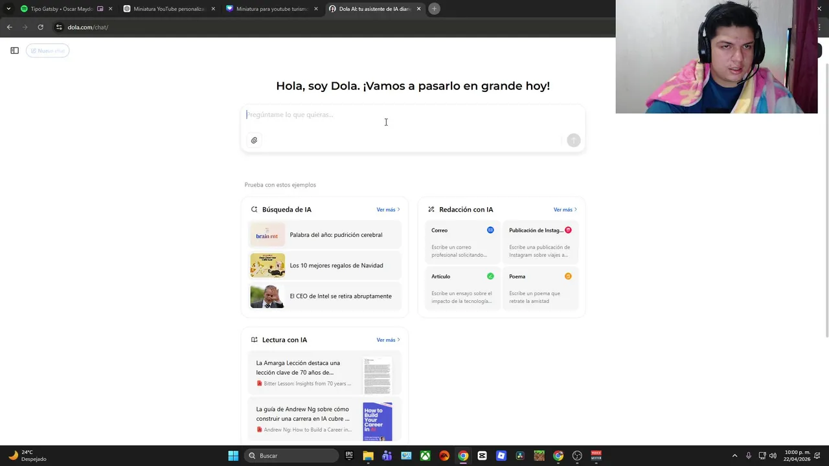The image size is (829, 466).
Task: Open File Explorer from taskbar
Action: (x=368, y=456)
